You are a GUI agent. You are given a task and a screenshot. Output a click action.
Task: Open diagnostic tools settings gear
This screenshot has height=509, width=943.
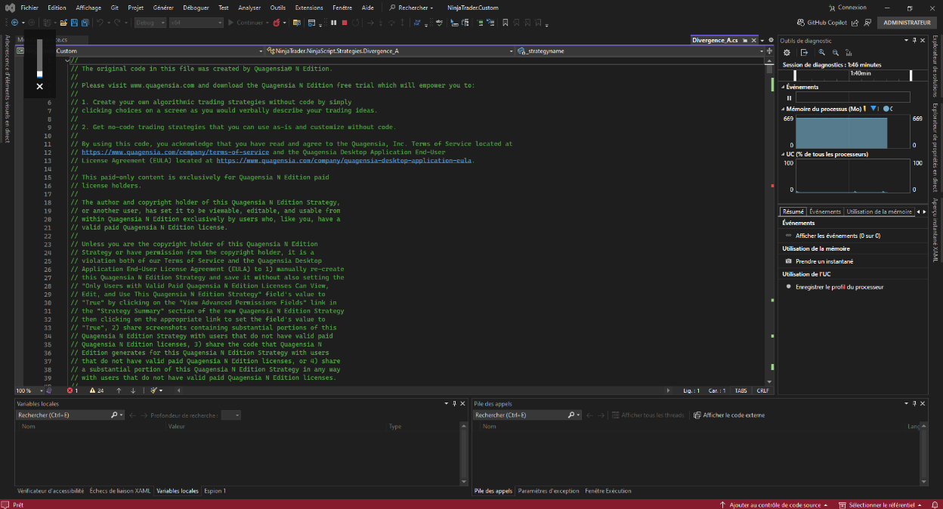point(787,52)
